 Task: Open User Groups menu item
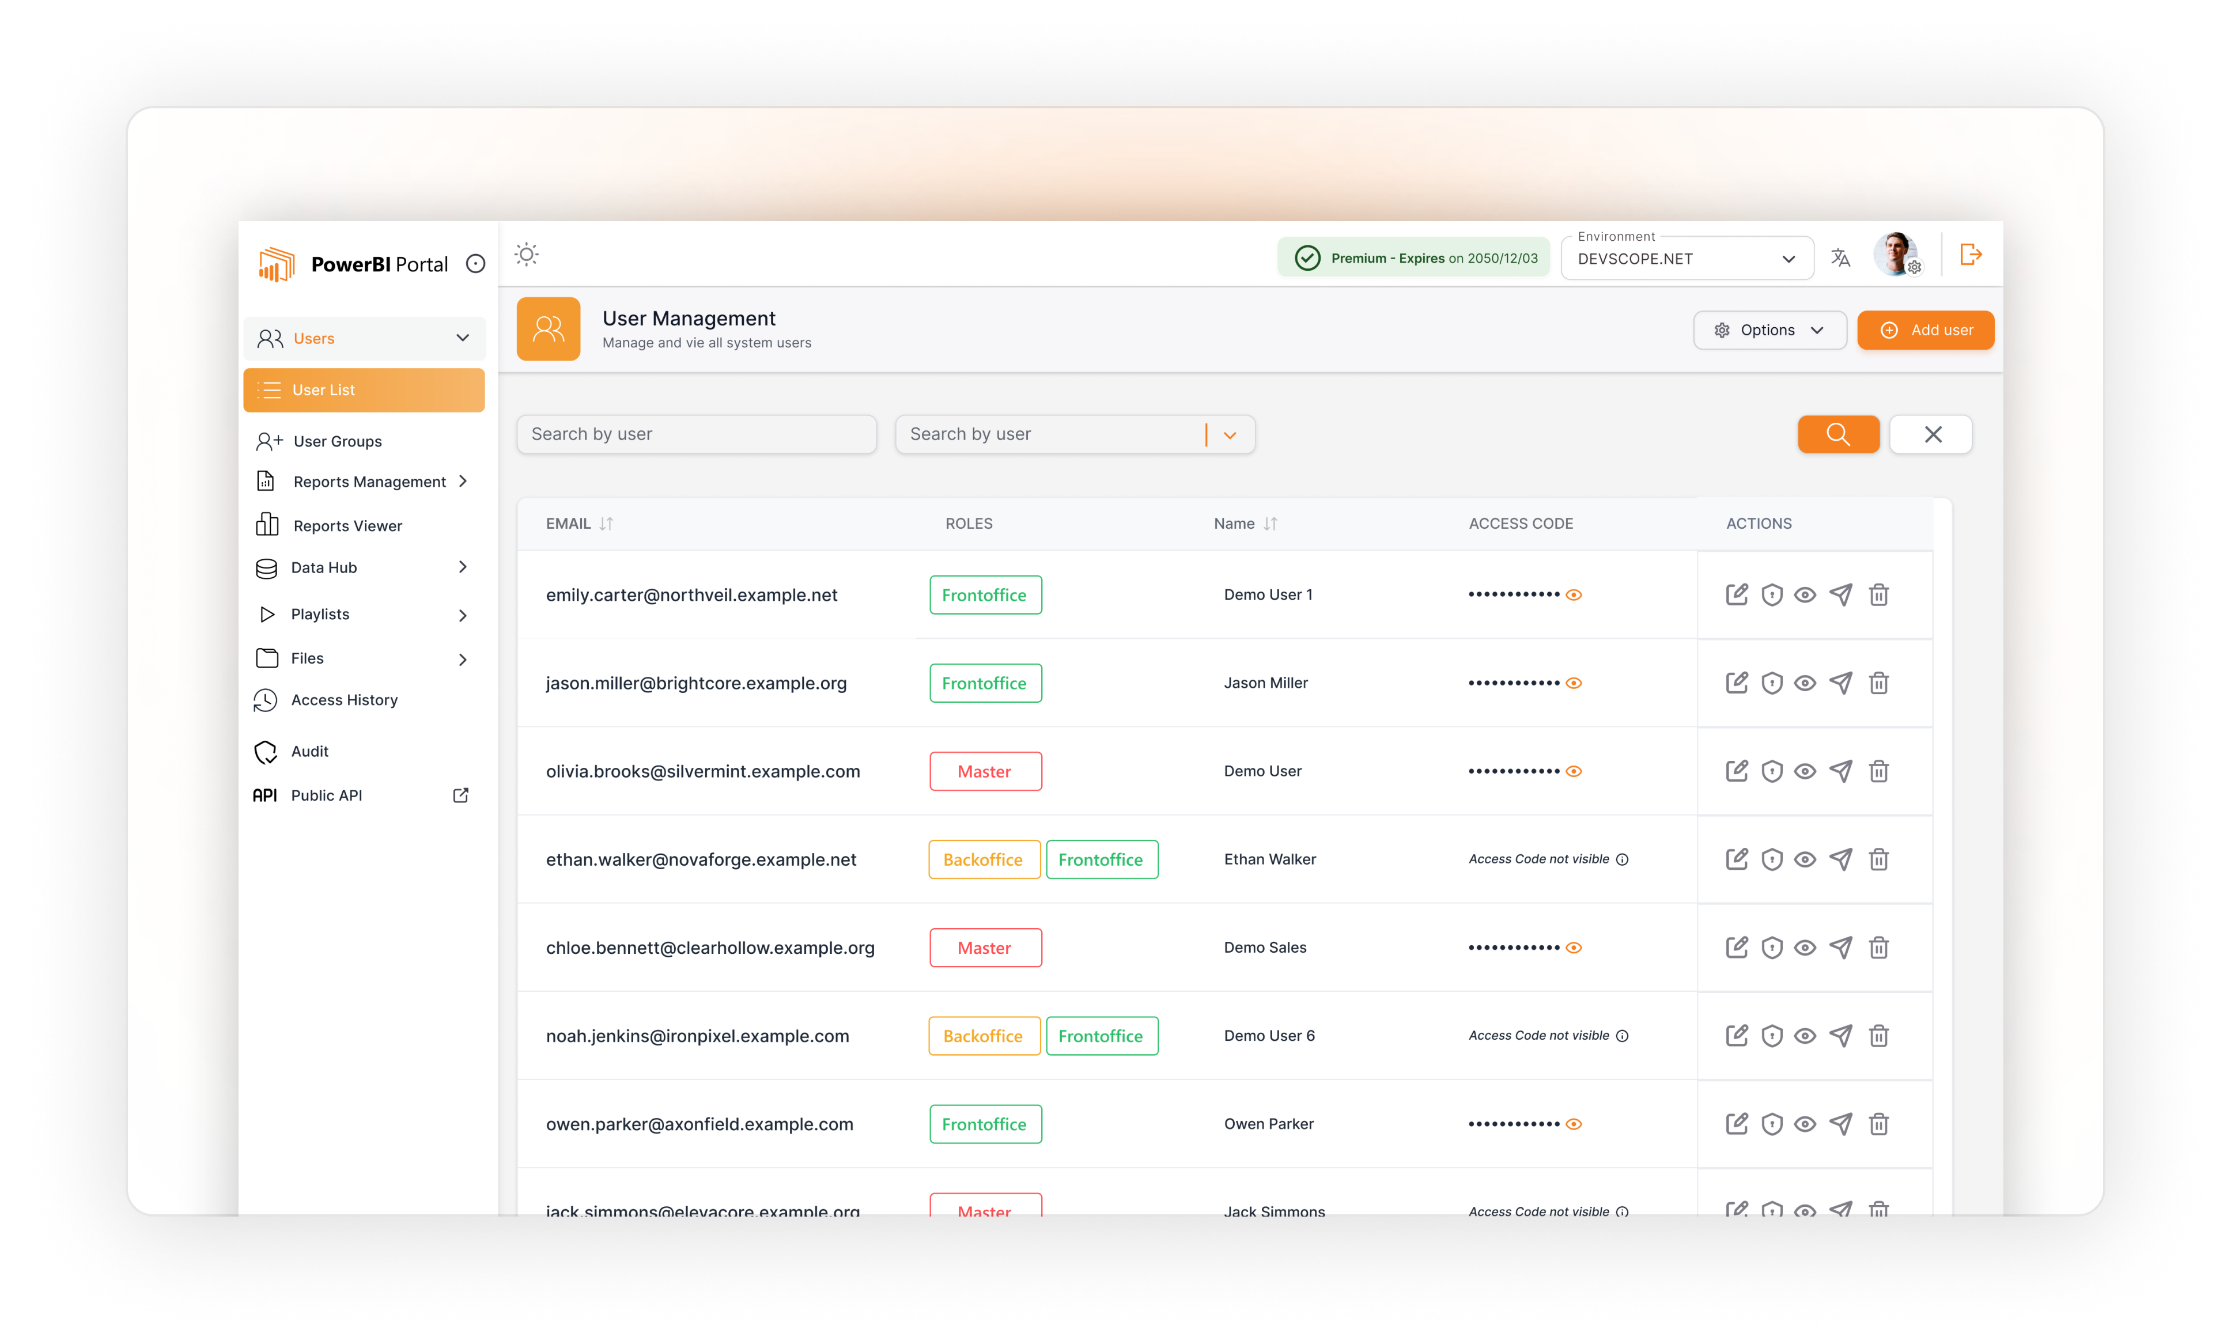tap(337, 441)
